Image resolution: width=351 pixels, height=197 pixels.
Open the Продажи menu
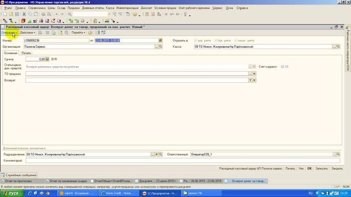[x=73, y=8]
